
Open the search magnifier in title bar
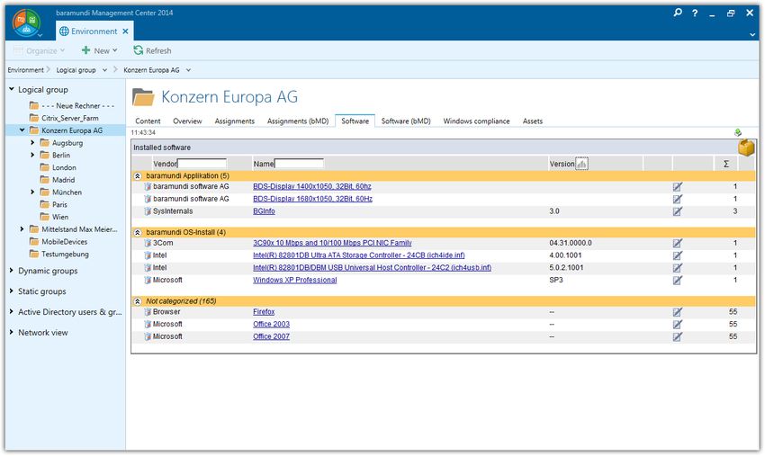[678, 13]
